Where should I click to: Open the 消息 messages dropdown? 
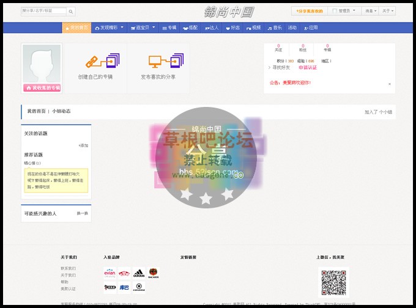point(371,11)
